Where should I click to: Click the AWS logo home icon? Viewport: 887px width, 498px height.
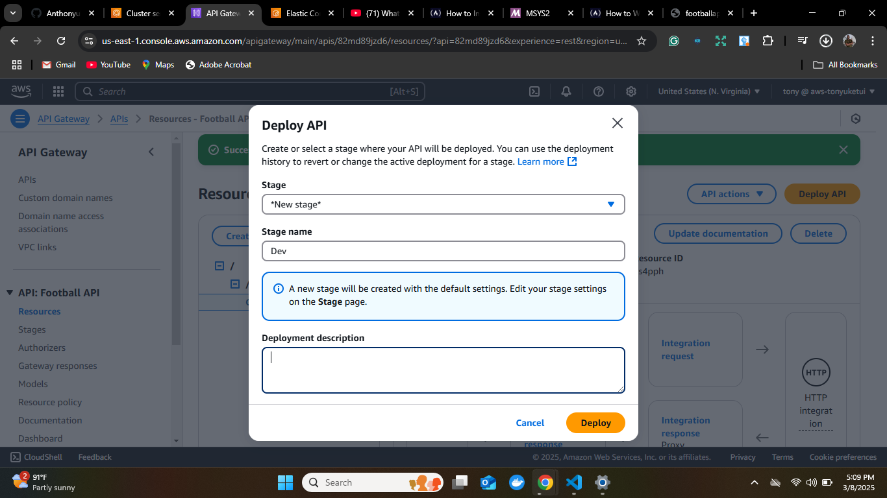point(21,91)
